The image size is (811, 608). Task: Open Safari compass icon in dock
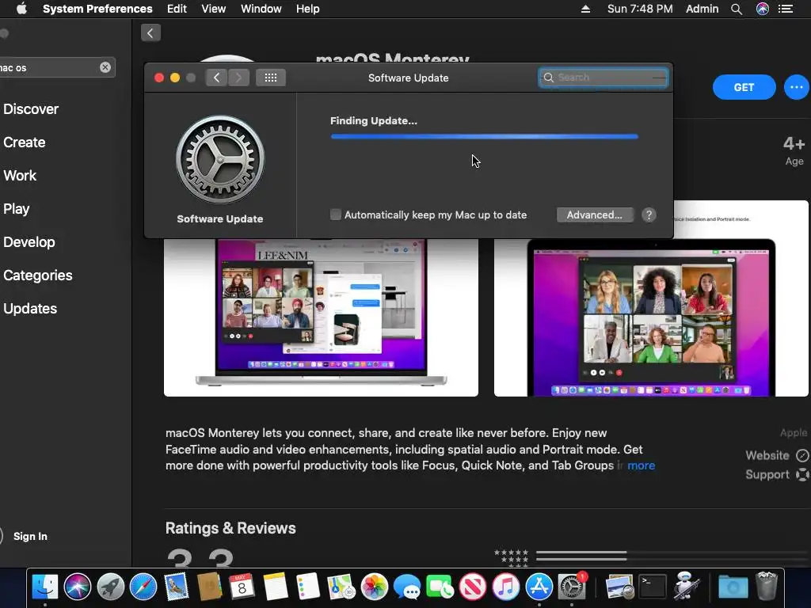click(143, 587)
